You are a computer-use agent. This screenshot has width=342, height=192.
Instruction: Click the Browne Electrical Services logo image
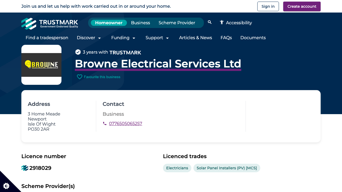pyautogui.click(x=41, y=65)
